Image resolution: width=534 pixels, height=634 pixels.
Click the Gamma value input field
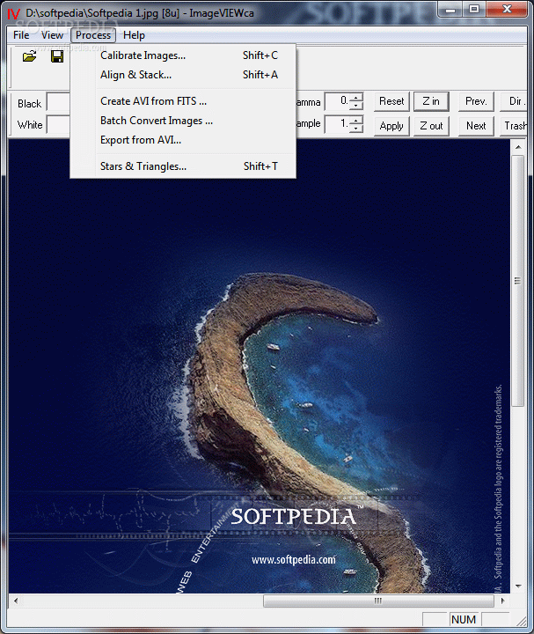(337, 101)
